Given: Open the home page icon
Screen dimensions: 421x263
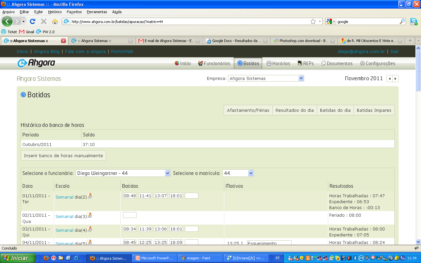Looking at the screenshot, I should pos(55,21).
